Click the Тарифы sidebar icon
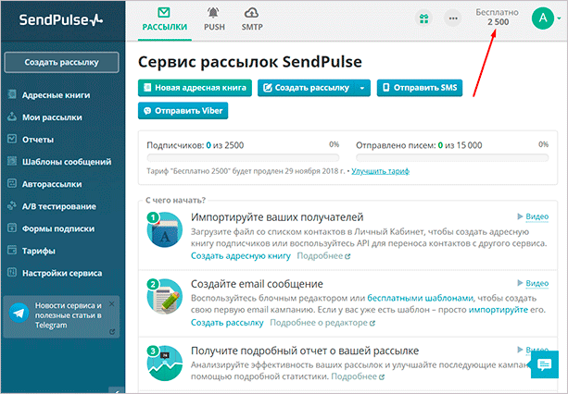568x394 pixels. (x=12, y=250)
